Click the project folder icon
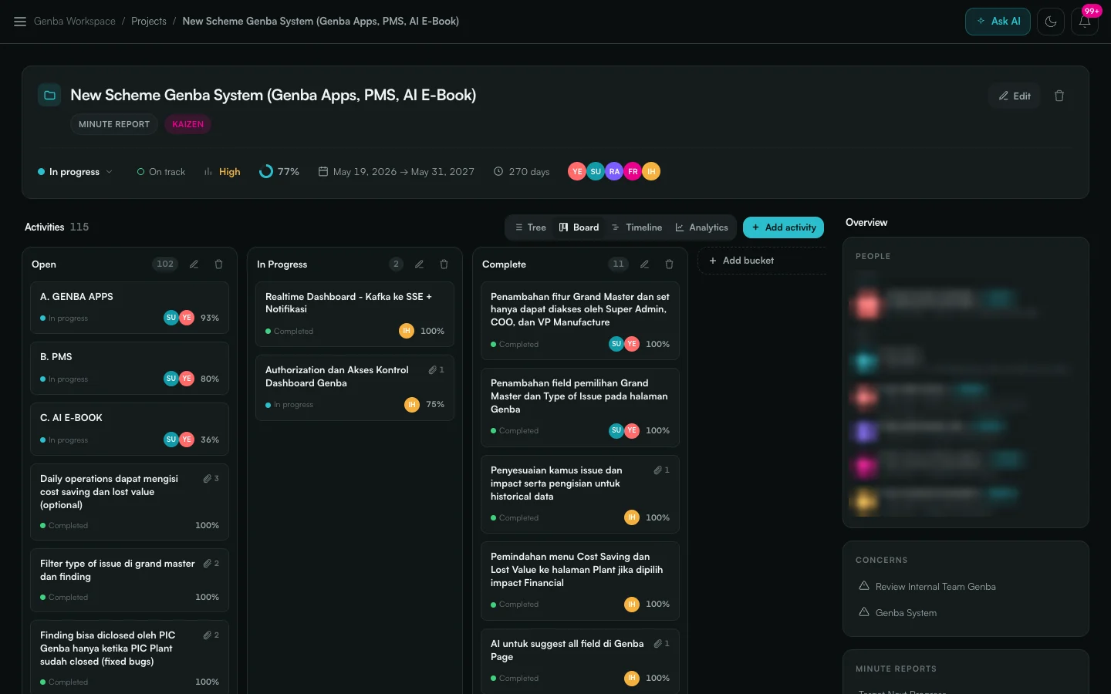This screenshot has width=1111, height=694. pyautogui.click(x=49, y=95)
